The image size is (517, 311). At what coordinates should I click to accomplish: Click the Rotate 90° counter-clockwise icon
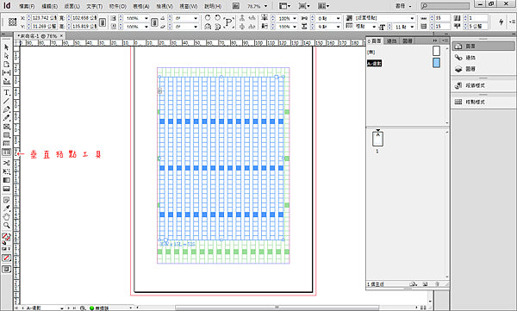pos(218,18)
